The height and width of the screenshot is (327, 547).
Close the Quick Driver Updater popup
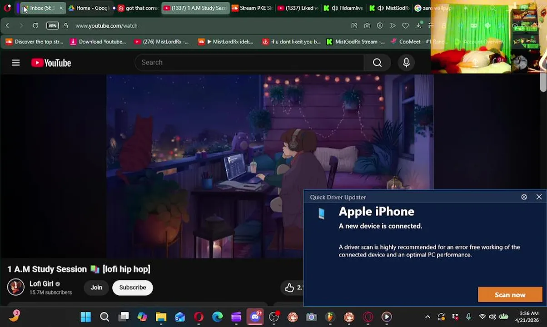pos(539,197)
